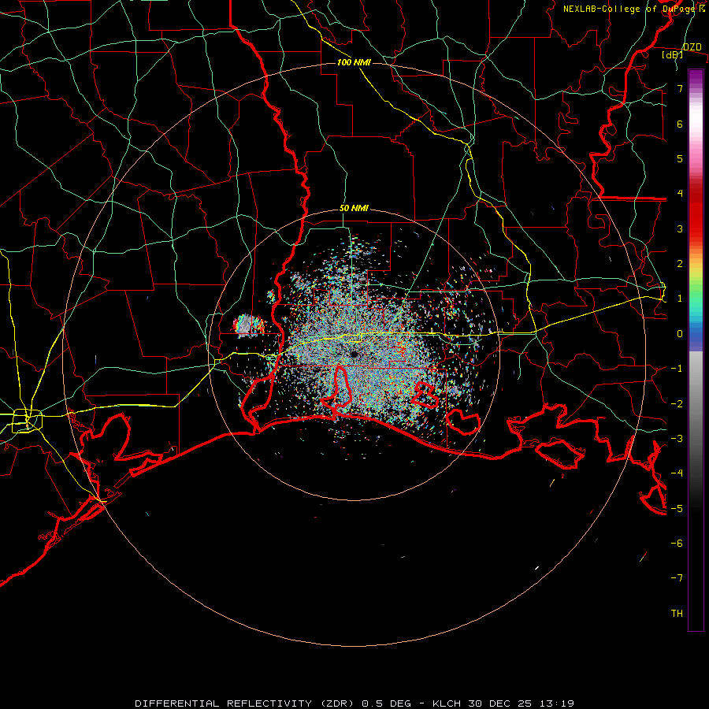Click the "-4" value on the dB scale

677,473
